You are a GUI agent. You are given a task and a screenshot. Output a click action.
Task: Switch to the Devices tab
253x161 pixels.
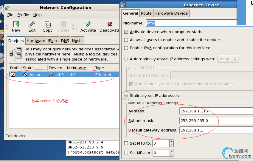click(16, 41)
